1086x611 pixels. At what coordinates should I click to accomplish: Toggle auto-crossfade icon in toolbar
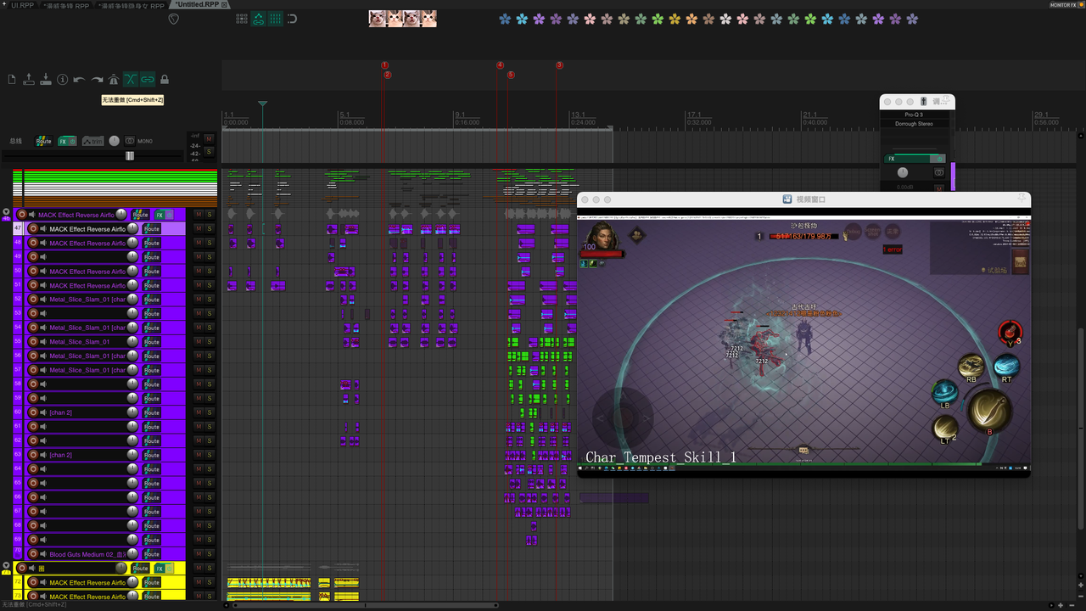point(131,80)
